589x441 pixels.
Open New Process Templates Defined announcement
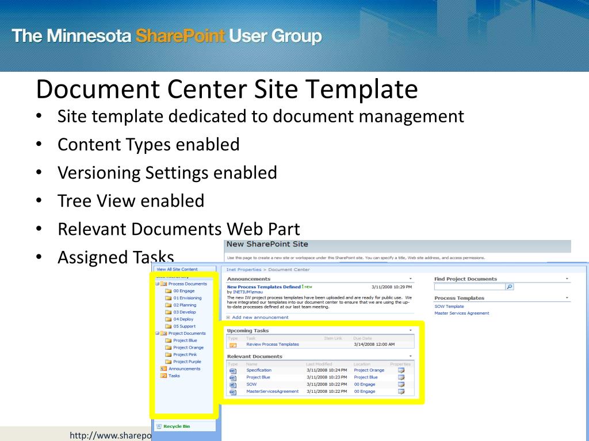(263, 287)
